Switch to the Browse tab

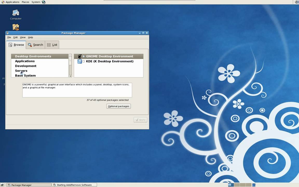pos(16,45)
